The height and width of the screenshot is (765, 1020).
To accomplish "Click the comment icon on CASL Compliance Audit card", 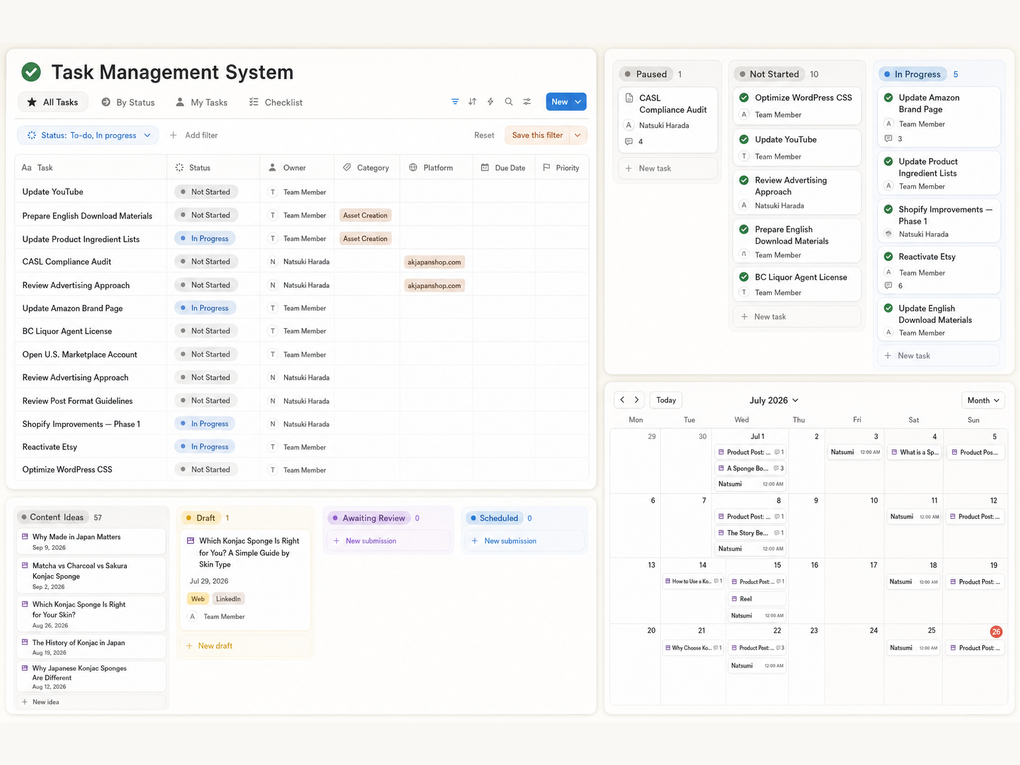I will coord(629,141).
